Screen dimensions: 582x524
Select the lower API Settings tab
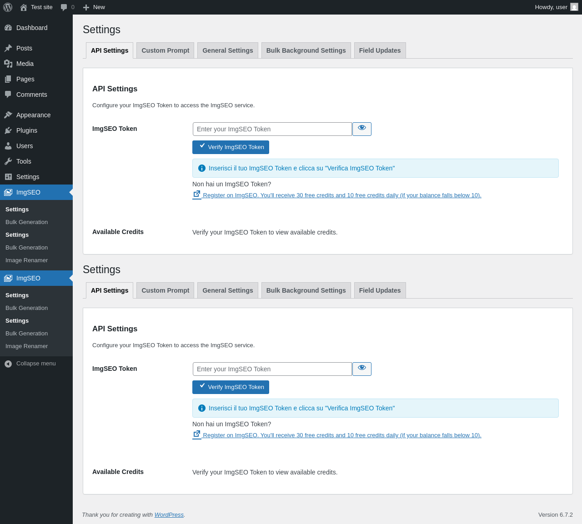click(x=110, y=290)
